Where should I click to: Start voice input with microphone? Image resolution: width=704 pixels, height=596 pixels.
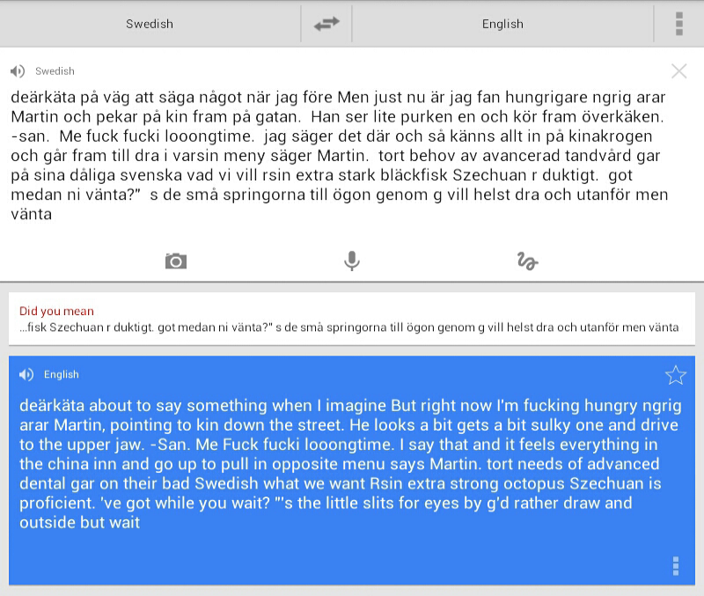[x=351, y=261]
